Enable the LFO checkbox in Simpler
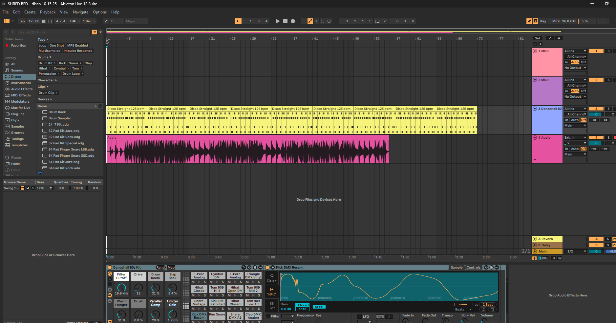Viewport: 616px width, 323px height. [359, 316]
